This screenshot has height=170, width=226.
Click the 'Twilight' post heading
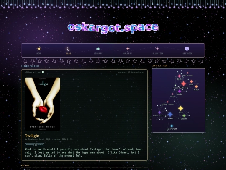tap(32, 136)
